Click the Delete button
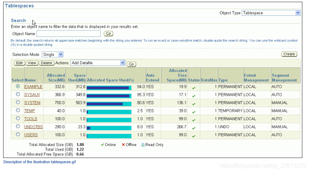This screenshot has height=172, width=309. click(x=46, y=63)
